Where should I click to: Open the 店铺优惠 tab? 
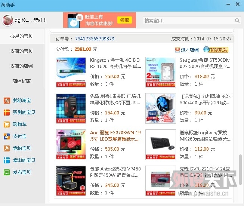pos(21,81)
